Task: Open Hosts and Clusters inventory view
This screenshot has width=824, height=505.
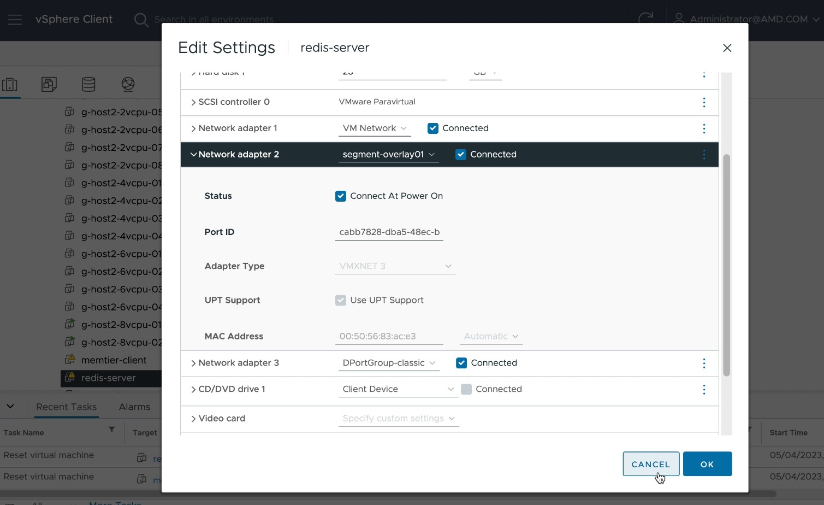Action: tap(10, 85)
